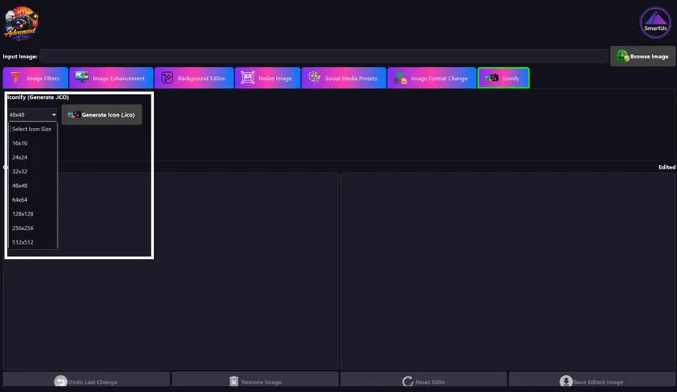Click the Social Media Presets dotted icon
The width and height of the screenshot is (677, 392).
click(314, 77)
